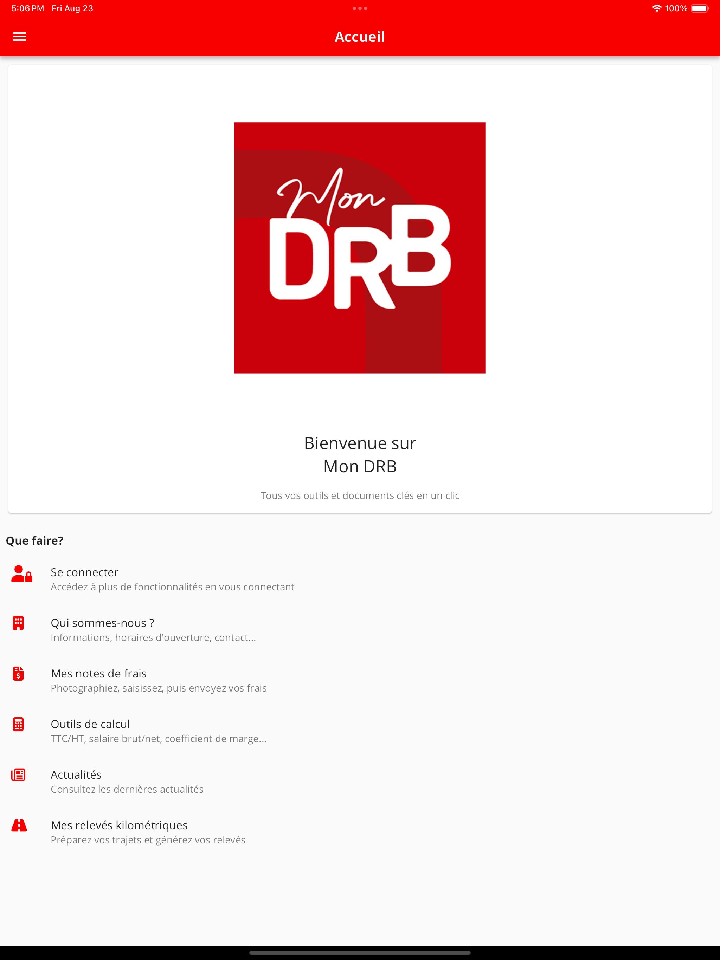
Task: Open the hamburger navigation menu
Action: tap(20, 37)
